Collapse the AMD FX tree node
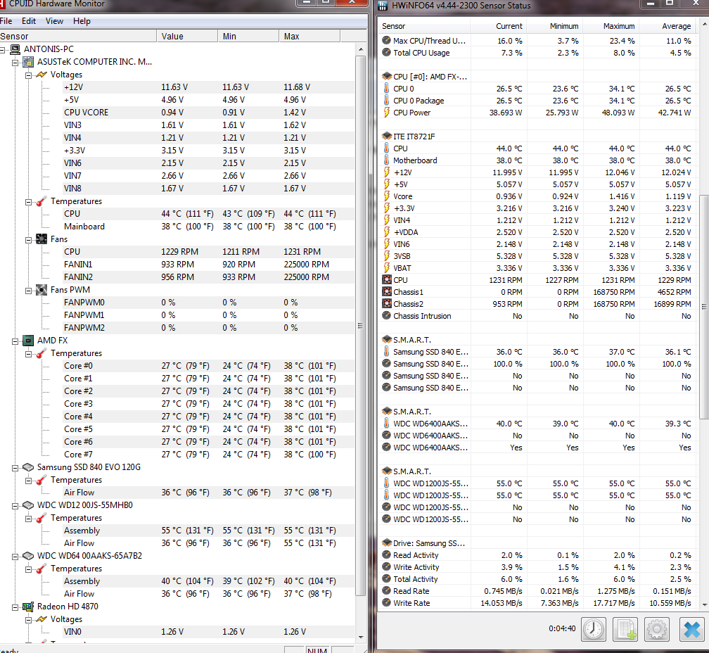Viewport: 709px width, 653px height. (x=15, y=341)
